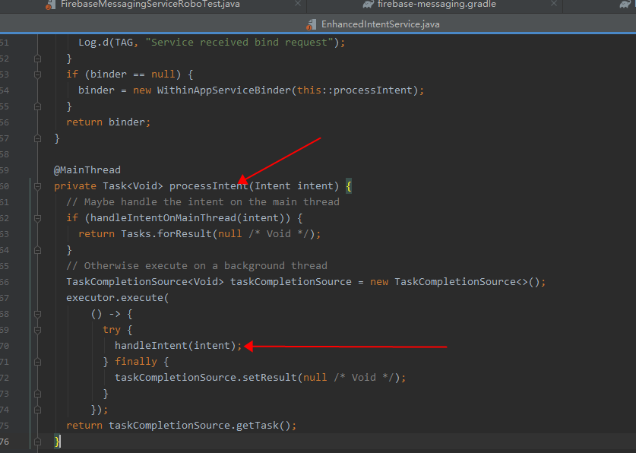Click the 'try' keyword
This screenshot has width=636, height=453.
point(112,330)
